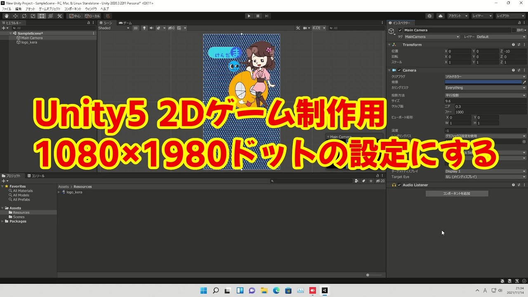Click the Hierarchy add (+) button
Image resolution: width=528 pixels, height=297 pixels.
5,28
